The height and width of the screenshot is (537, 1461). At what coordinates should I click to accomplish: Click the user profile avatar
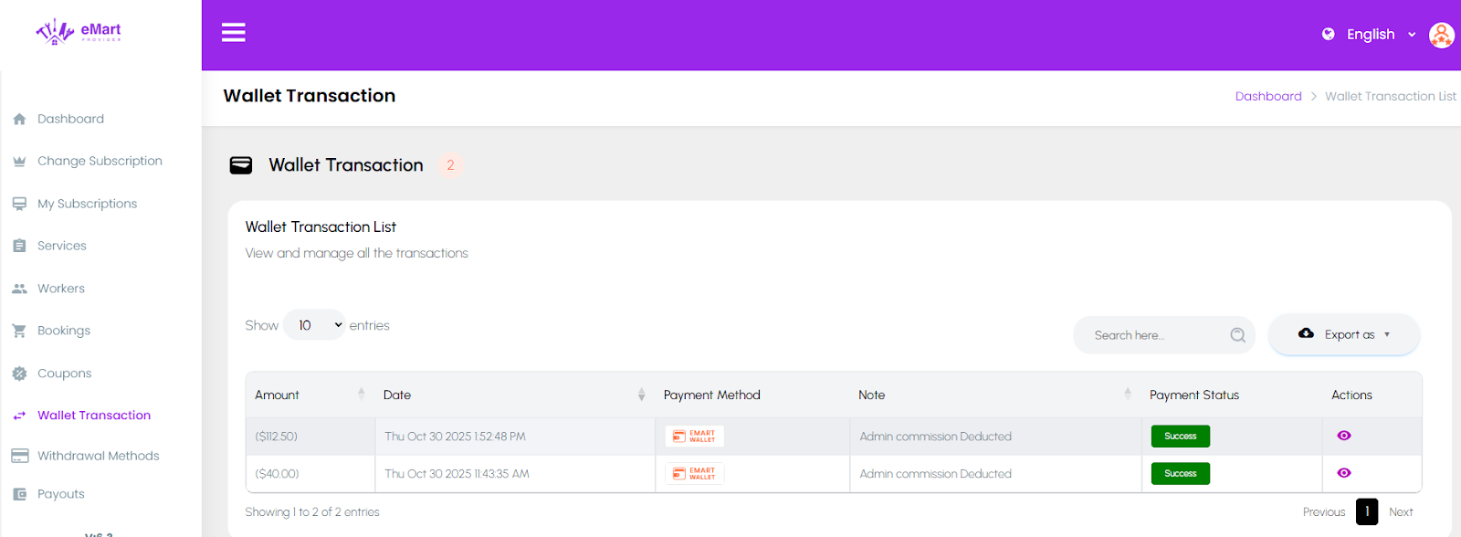[x=1441, y=35]
